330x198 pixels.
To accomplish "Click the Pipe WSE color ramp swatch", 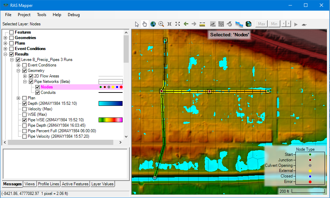I will tap(110, 120).
